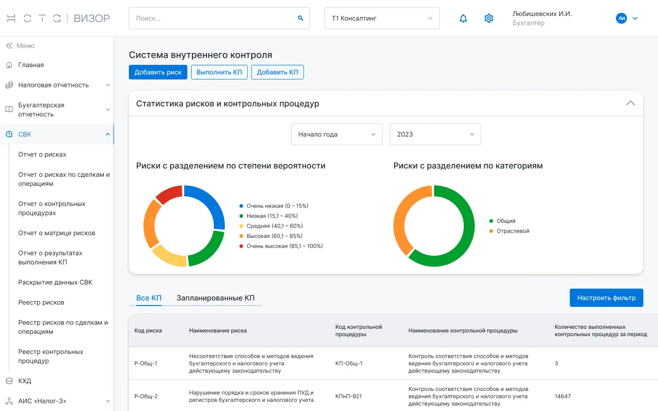
Task: Click the Главная home icon
Action: point(9,65)
